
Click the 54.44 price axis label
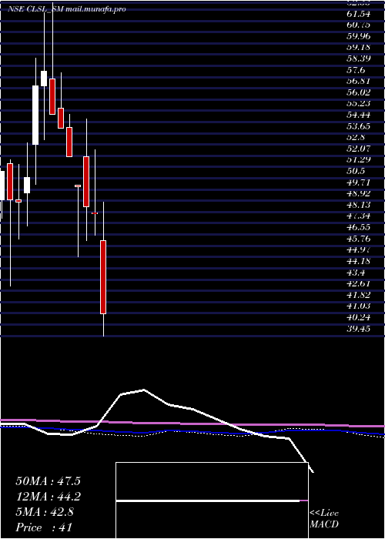[x=359, y=115]
